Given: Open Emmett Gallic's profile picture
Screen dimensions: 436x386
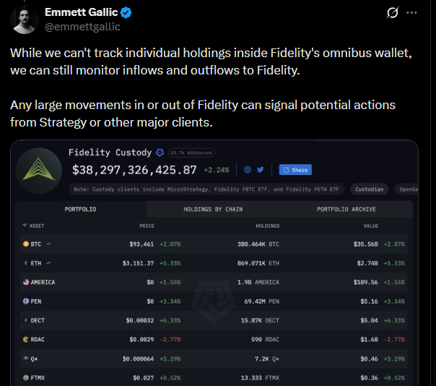Looking at the screenshot, I should click(25, 18).
